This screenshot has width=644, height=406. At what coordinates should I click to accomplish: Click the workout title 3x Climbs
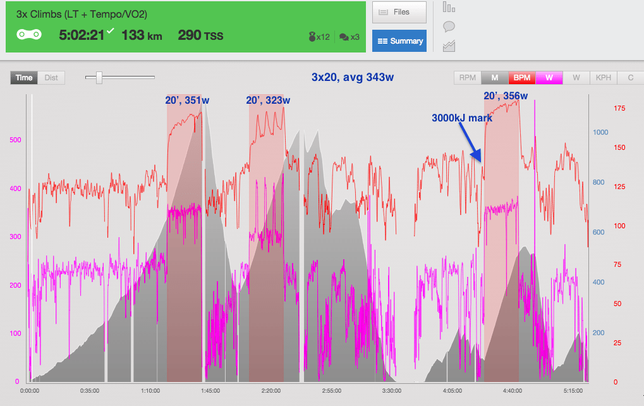point(82,15)
